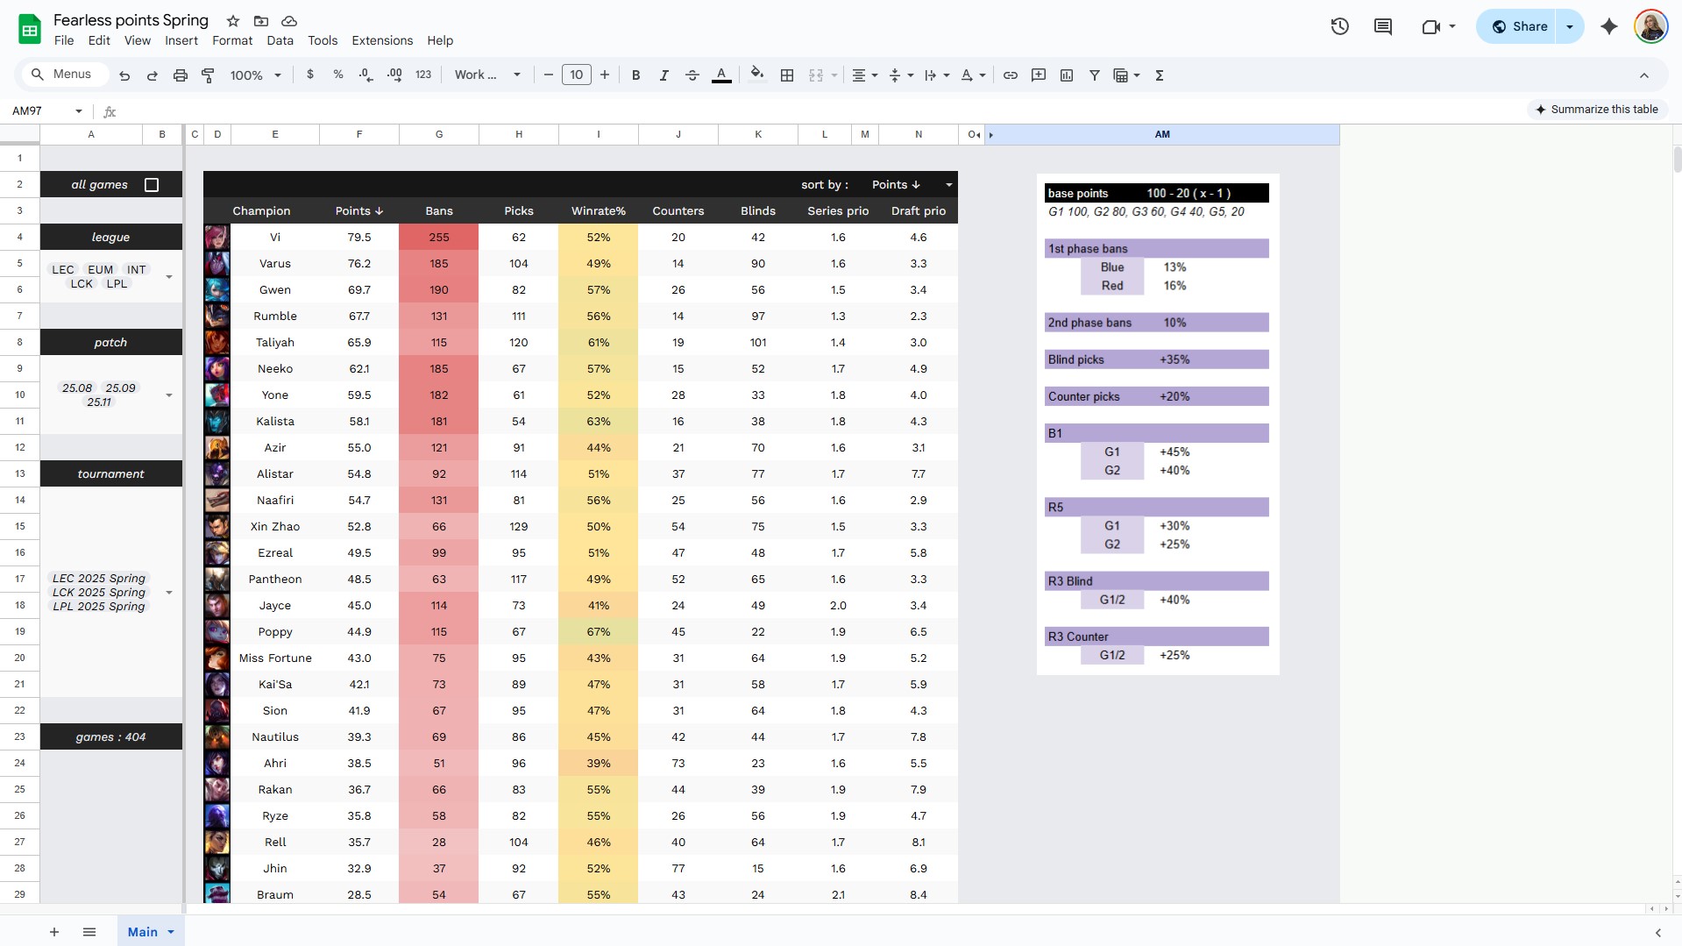Open the Extensions menu
1682x946 pixels.
pyautogui.click(x=382, y=40)
